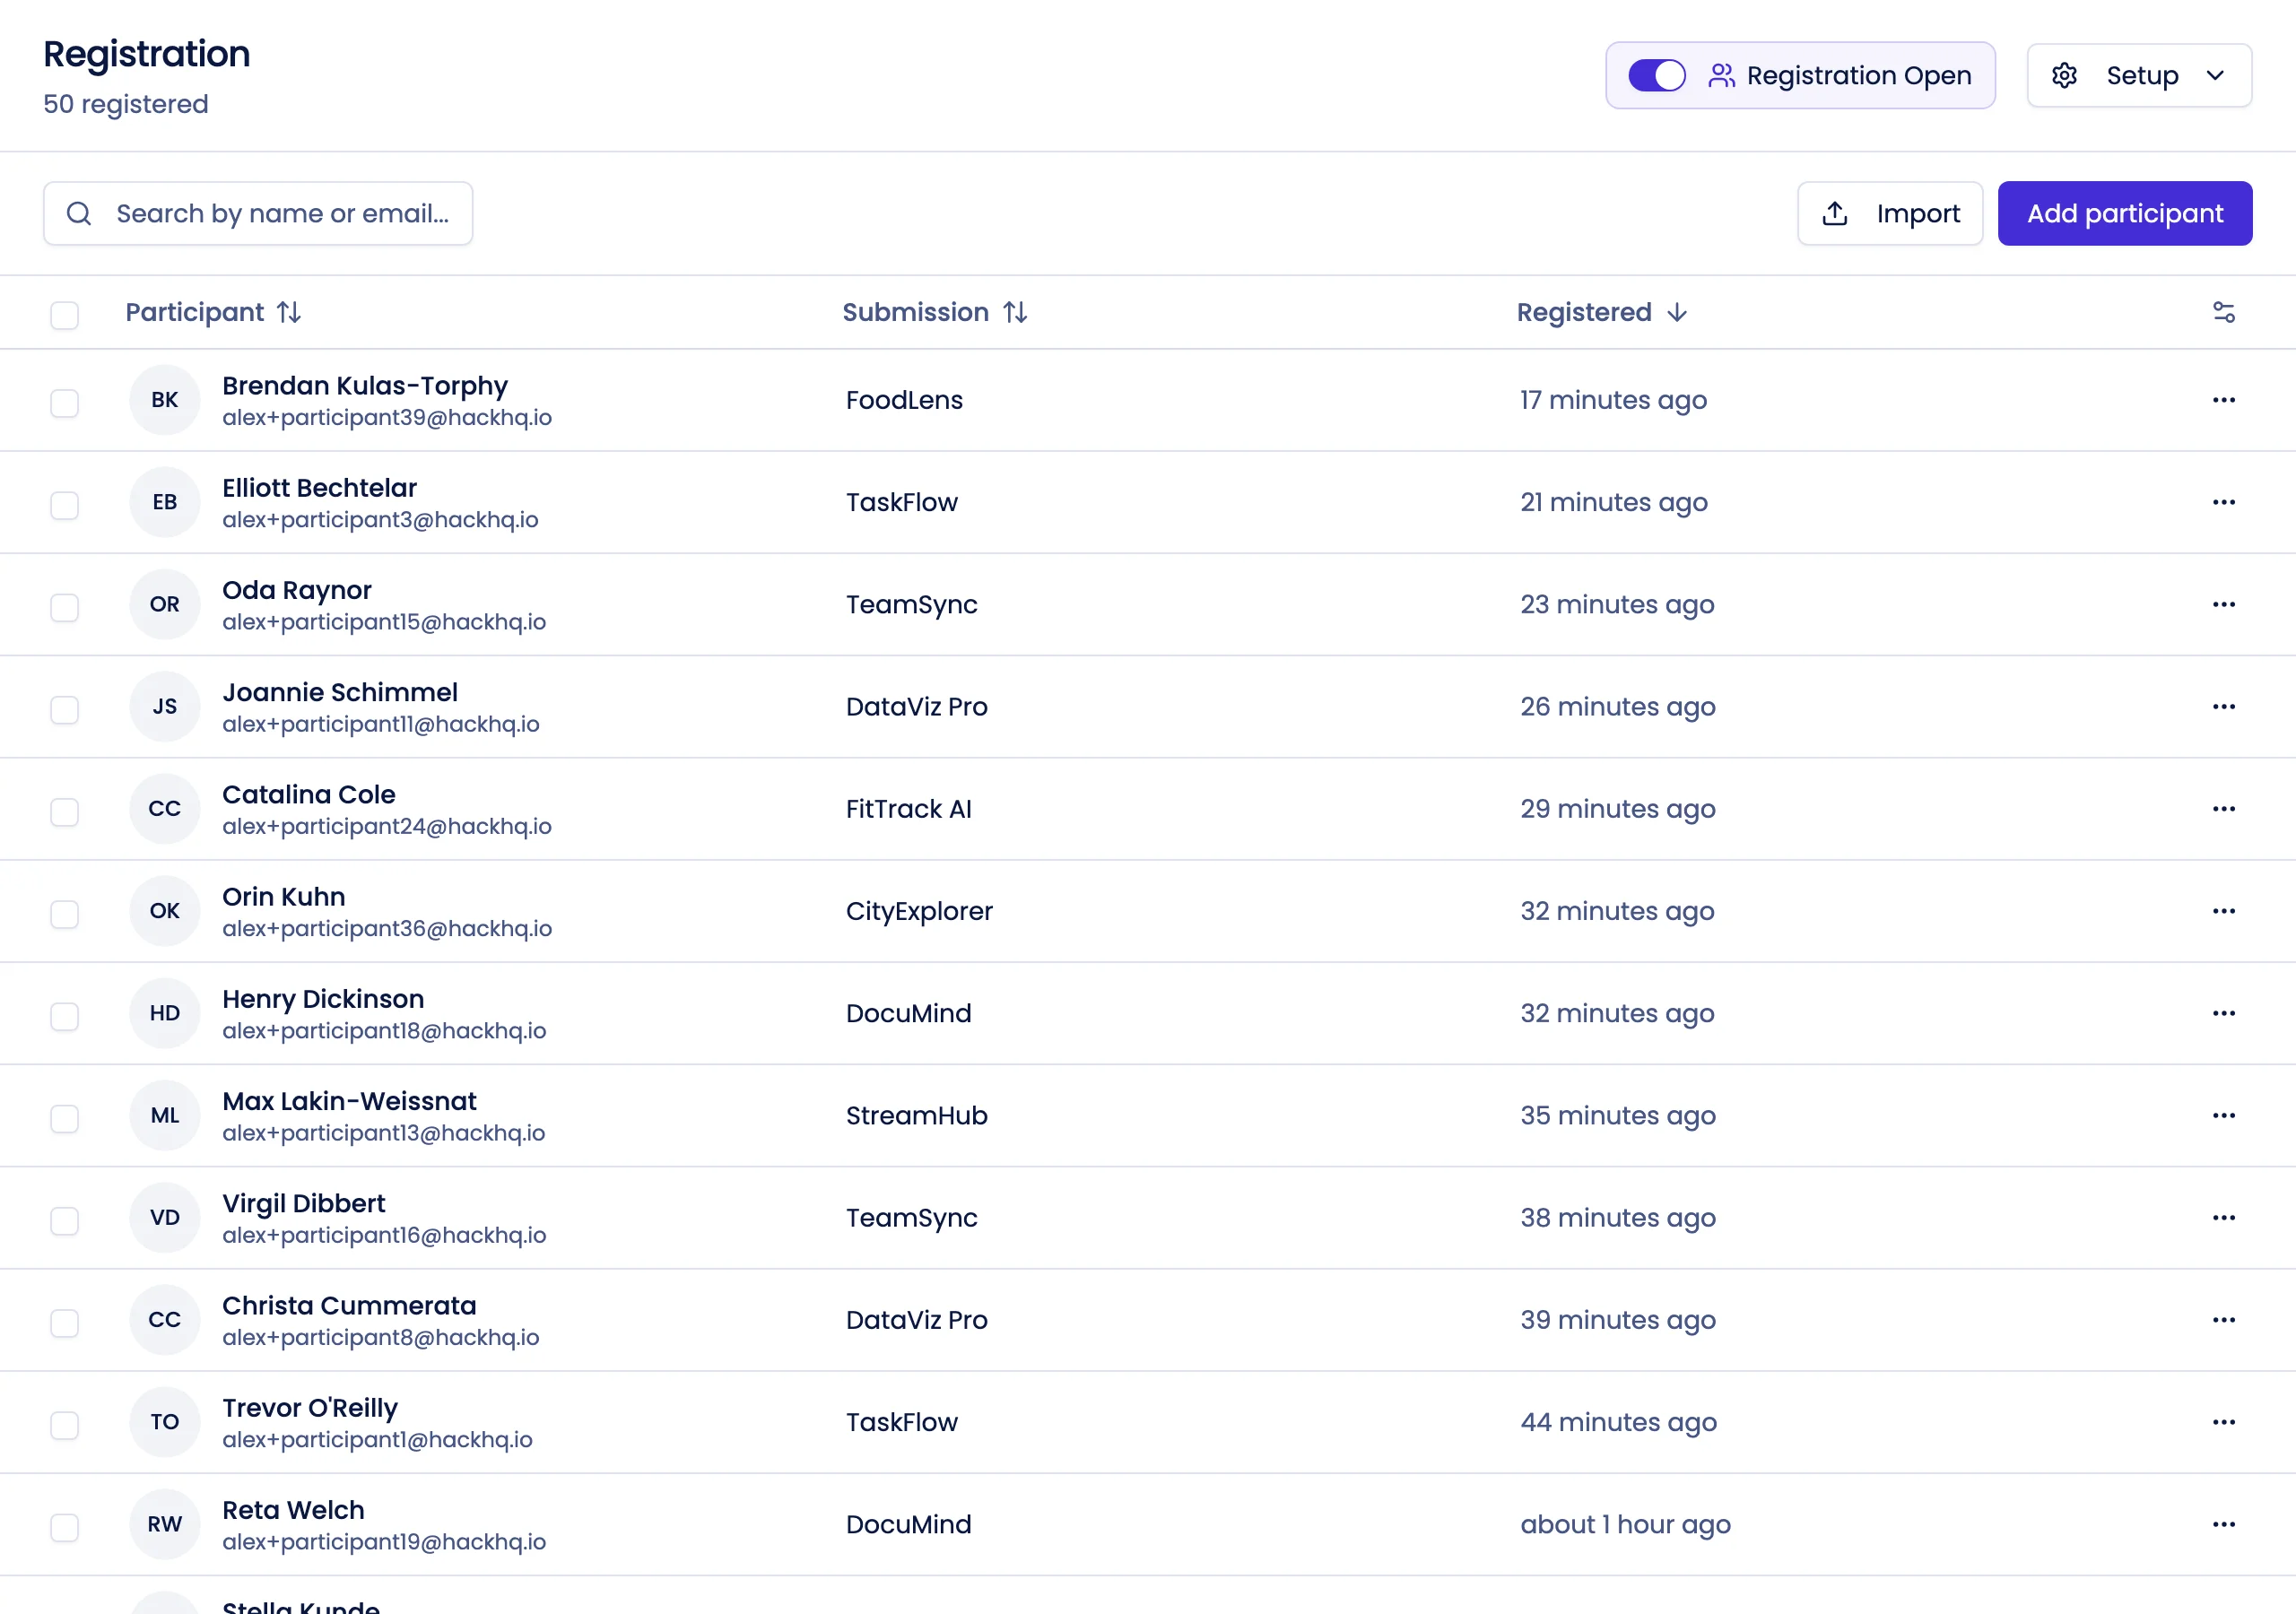The width and height of the screenshot is (2296, 1614).
Task: Open the actions menu for Reta Welch
Action: [2224, 1524]
